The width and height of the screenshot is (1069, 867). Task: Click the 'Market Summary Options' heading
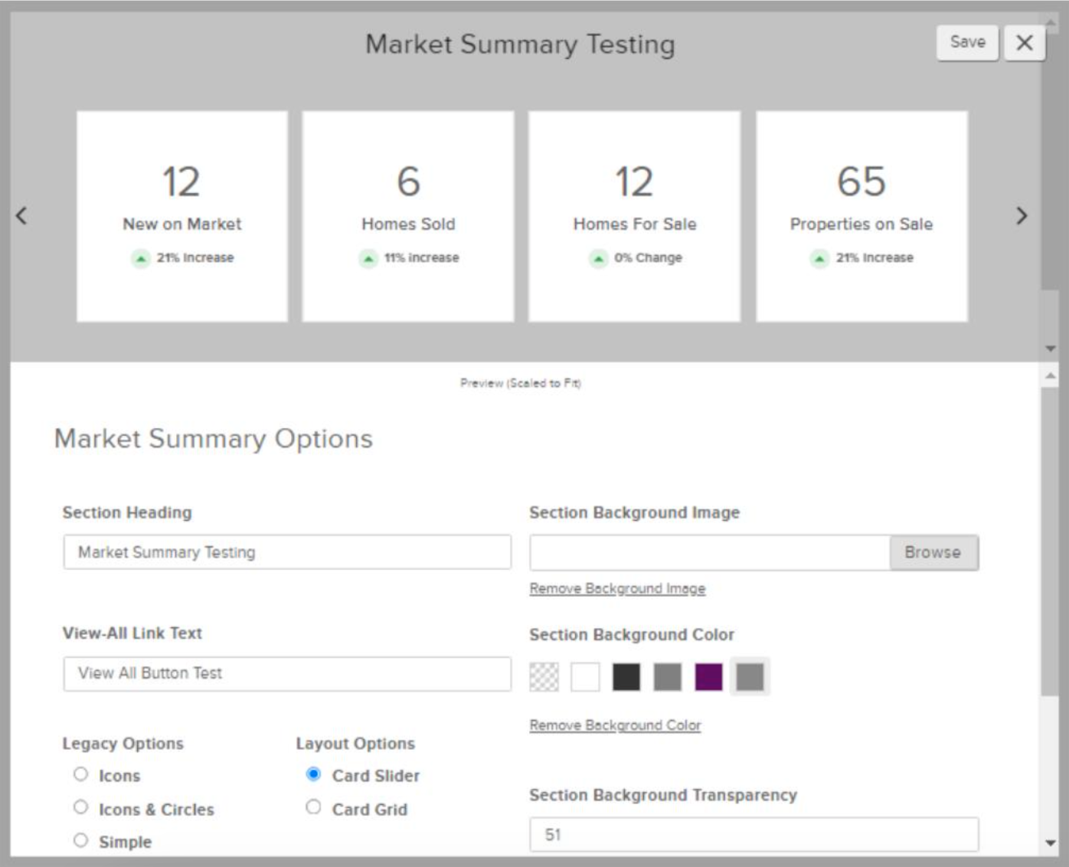(x=214, y=439)
